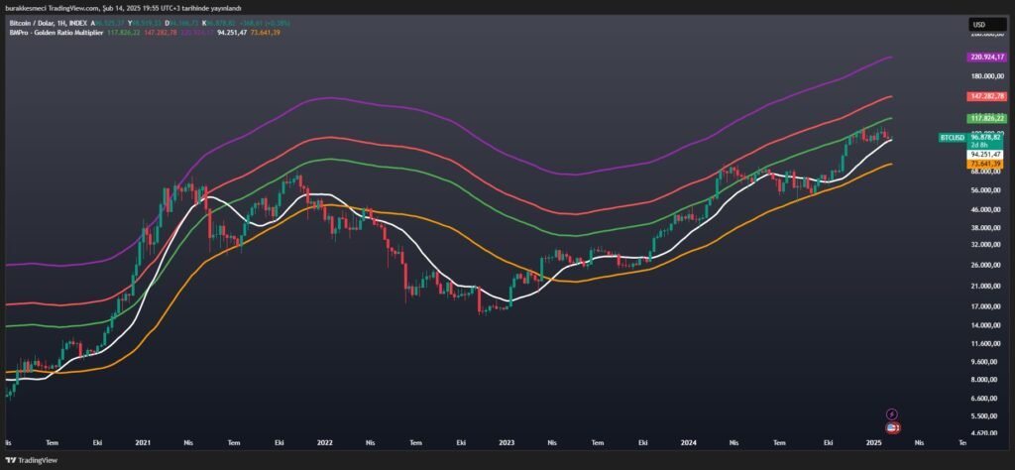Click the orange 73.641,39 price label

coord(987,164)
